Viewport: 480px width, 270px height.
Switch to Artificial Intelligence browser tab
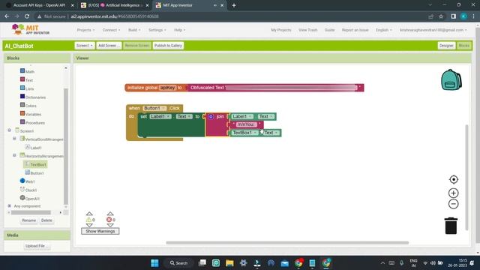point(115,5)
